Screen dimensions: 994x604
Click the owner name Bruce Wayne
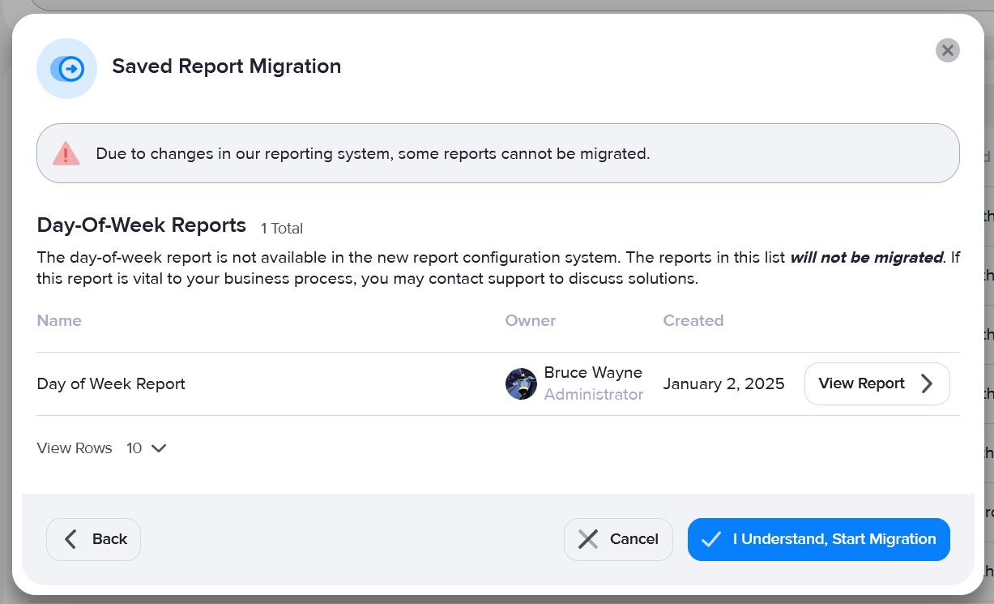[593, 373]
